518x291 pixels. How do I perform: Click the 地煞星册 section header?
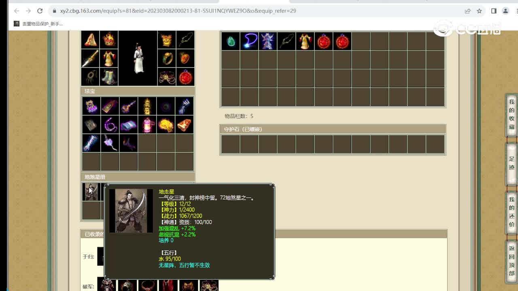click(138, 177)
